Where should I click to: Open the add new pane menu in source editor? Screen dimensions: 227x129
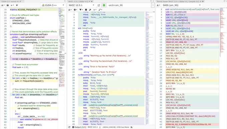pyautogui.click(x=12, y=5)
